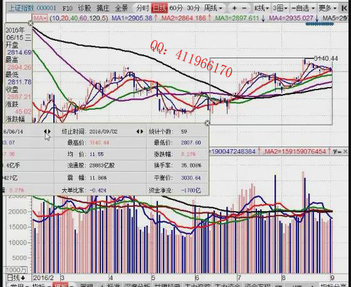Switch to 分时 intraday view
The width and height of the screenshot is (351, 287).
click(x=142, y=9)
